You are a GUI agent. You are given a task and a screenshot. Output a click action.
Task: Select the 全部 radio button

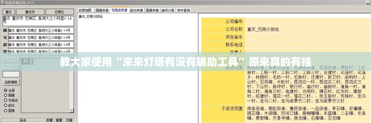(5, 90)
